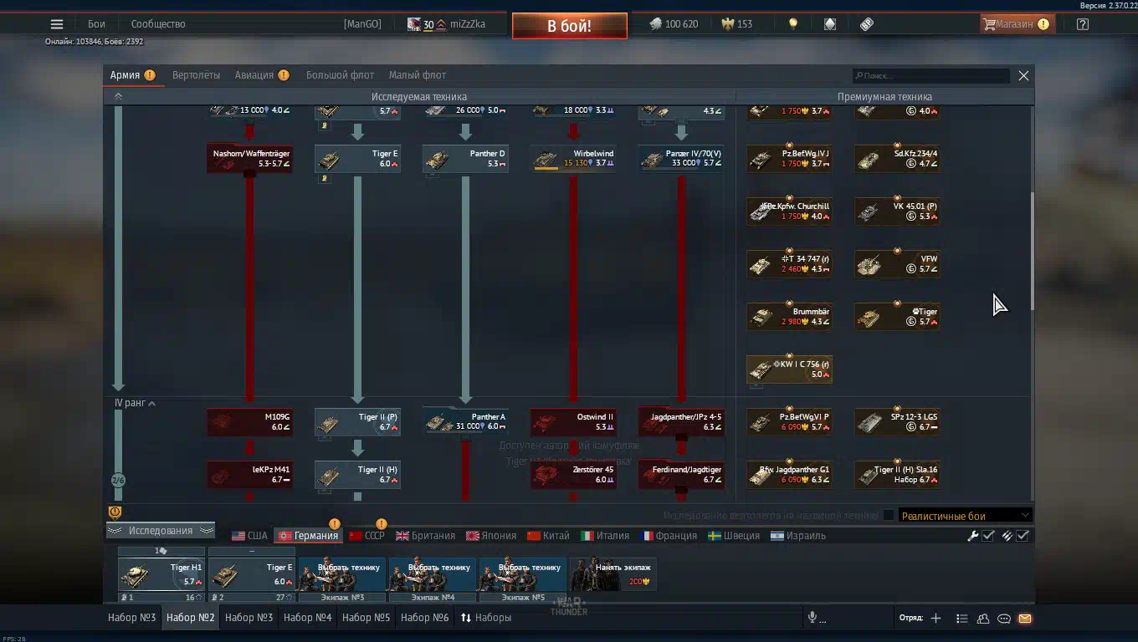Select the Panther A tank card
Screen dimensions: 1138x642
tap(465, 422)
